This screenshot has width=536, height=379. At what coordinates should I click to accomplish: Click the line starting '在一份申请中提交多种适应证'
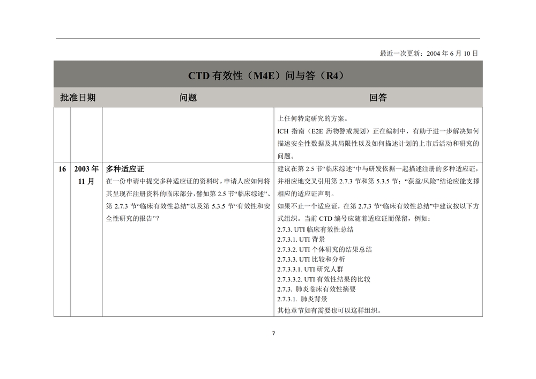188,181
